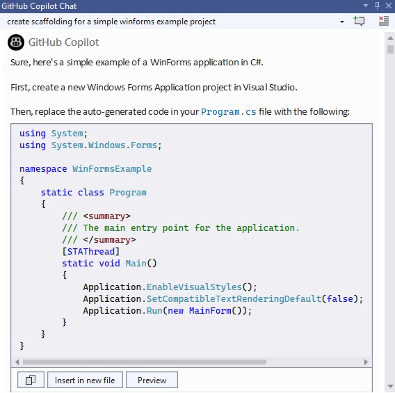
Task: Click "Sure, here's a simple example" sentence
Action: (137, 62)
